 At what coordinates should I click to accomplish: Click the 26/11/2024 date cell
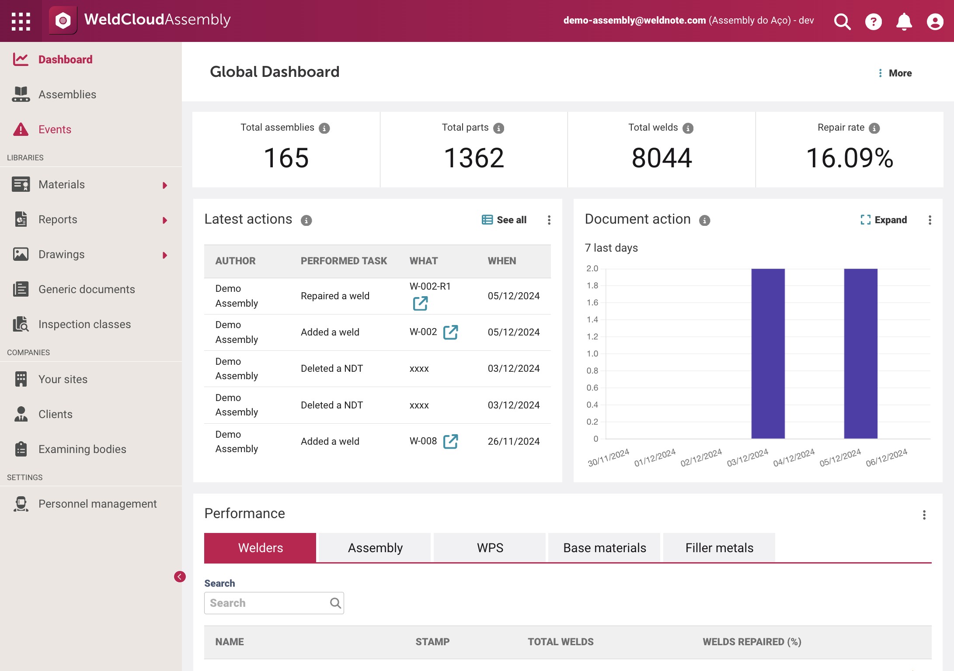click(513, 442)
